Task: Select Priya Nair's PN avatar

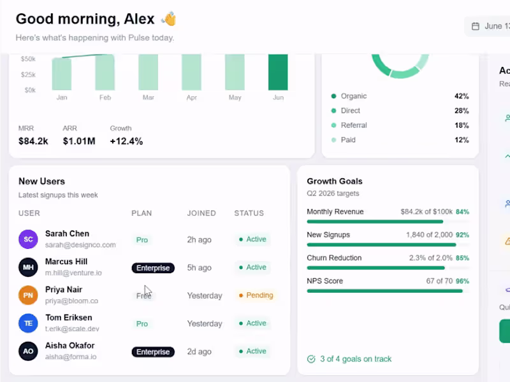Action: point(28,295)
